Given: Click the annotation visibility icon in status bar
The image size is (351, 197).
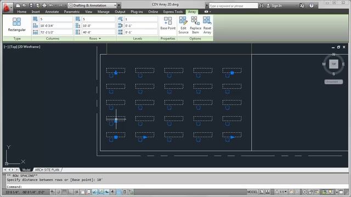Looking at the screenshot, I should pos(291,192).
